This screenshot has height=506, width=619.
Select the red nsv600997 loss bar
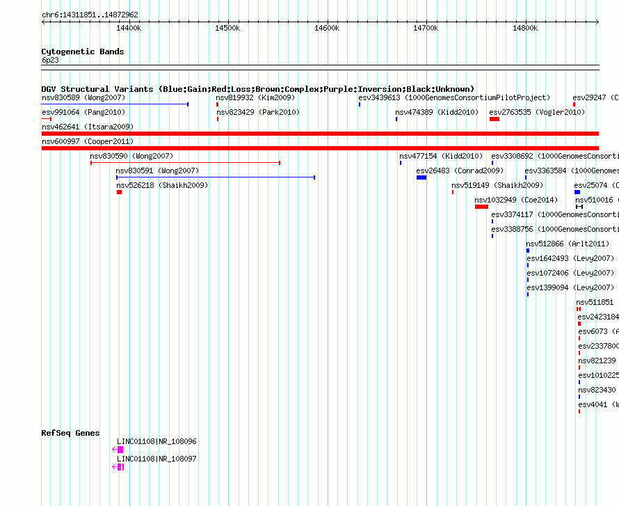[320, 148]
